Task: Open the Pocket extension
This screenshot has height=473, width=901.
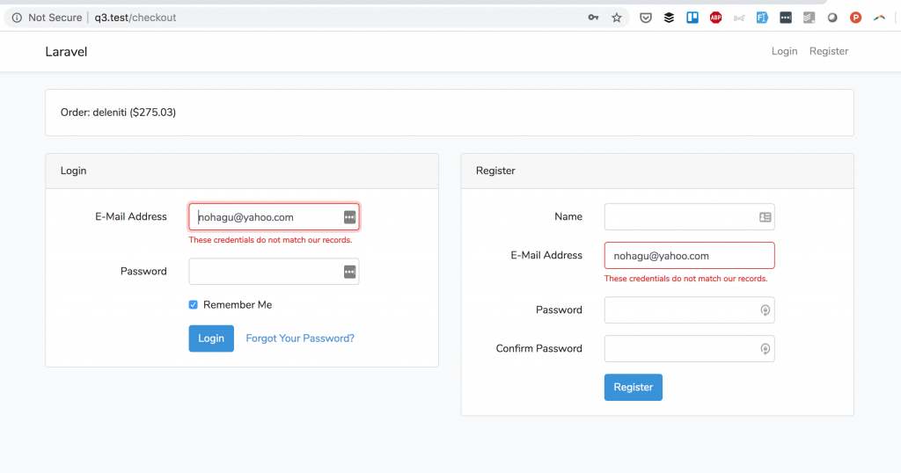Action: [646, 18]
